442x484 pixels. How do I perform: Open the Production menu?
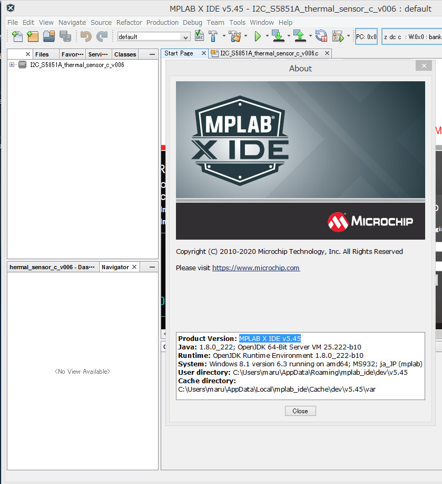click(x=162, y=23)
